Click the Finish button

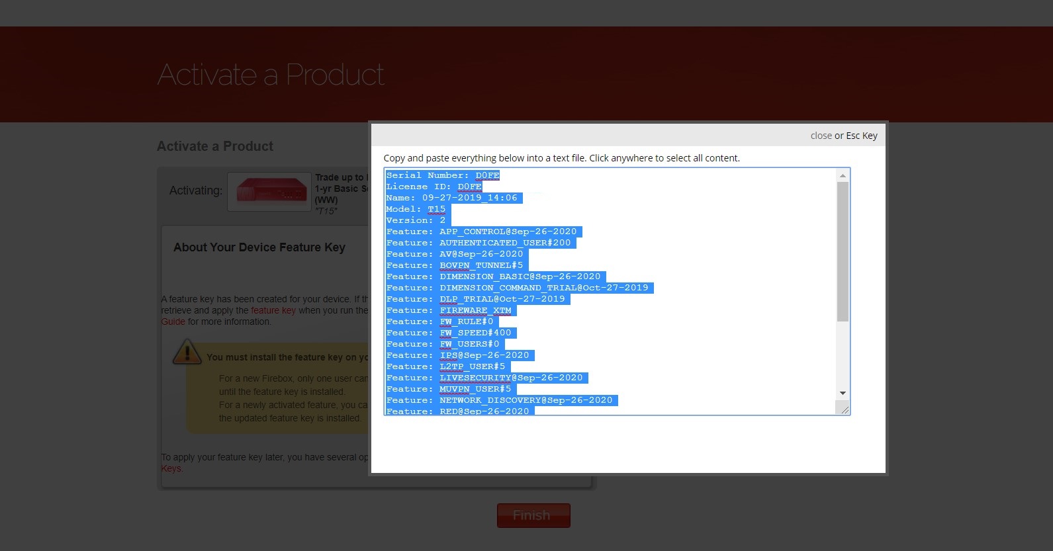pyautogui.click(x=533, y=515)
